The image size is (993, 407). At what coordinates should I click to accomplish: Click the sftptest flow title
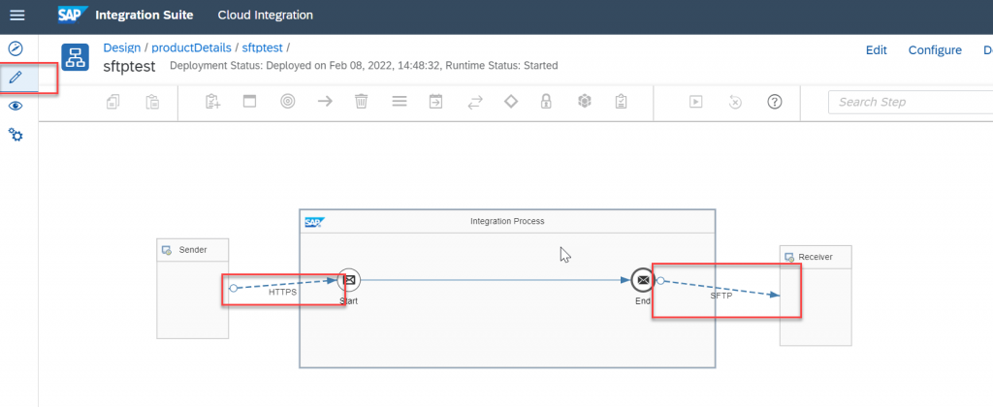click(129, 66)
